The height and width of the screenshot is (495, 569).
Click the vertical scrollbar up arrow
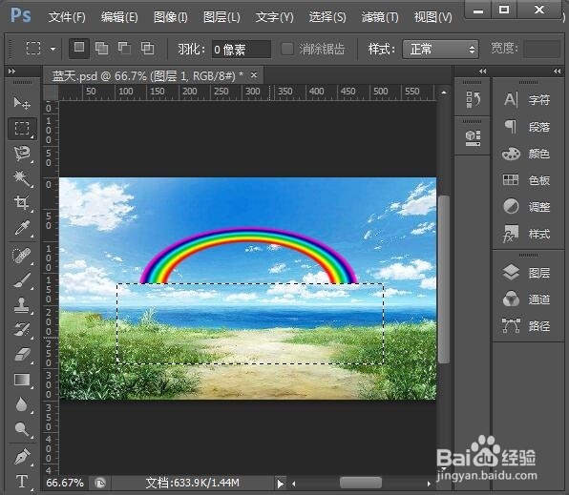click(x=443, y=93)
